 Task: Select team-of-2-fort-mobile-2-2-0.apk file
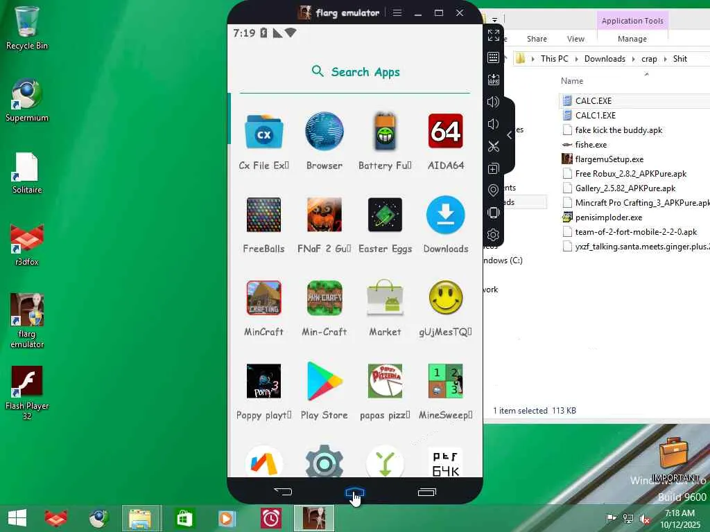(635, 231)
